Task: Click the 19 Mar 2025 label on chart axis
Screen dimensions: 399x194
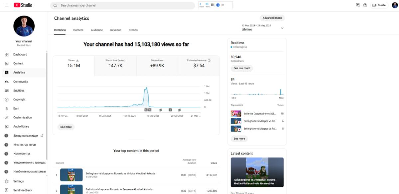Action: click(x=153, y=116)
